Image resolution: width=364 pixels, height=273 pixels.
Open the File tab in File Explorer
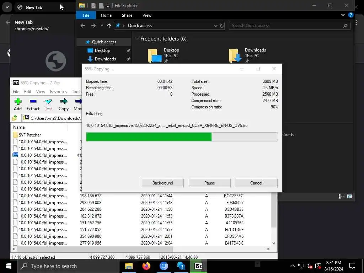pyautogui.click(x=86, y=15)
